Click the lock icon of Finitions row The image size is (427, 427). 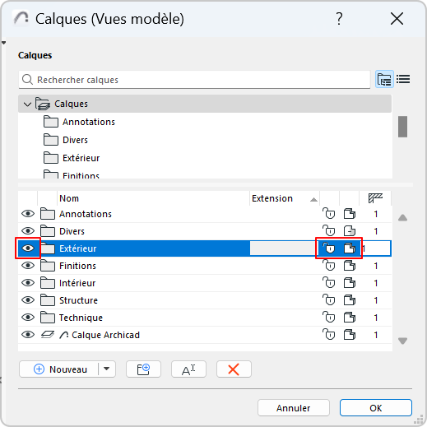(329, 265)
